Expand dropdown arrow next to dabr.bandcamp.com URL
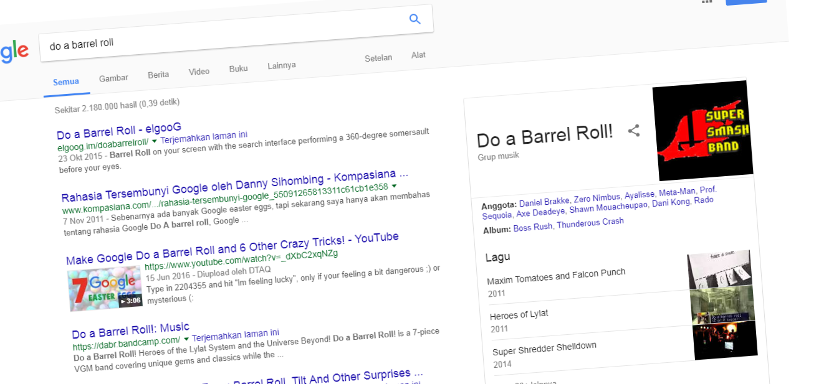 (186, 339)
